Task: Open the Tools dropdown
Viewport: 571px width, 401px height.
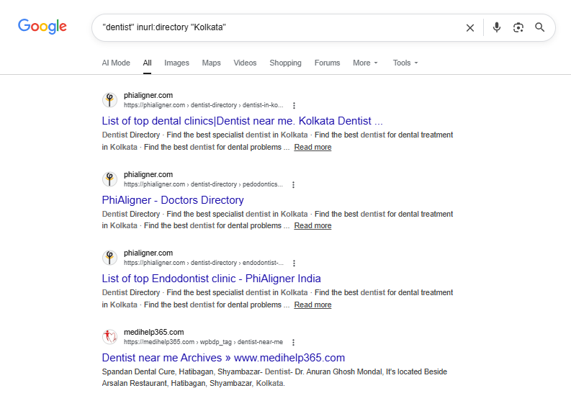Action: click(x=405, y=63)
